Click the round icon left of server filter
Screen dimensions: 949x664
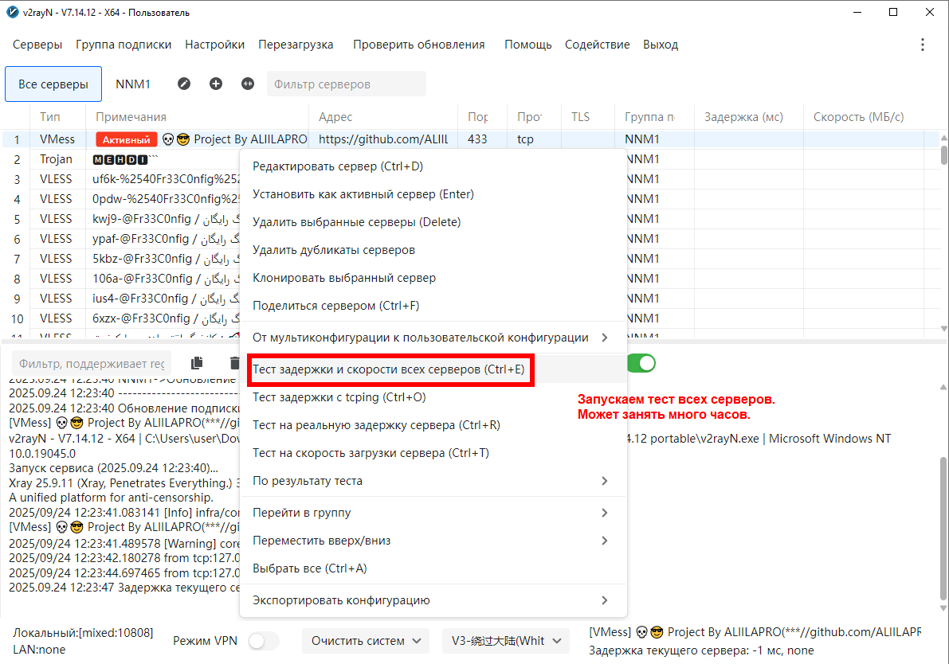coord(248,84)
